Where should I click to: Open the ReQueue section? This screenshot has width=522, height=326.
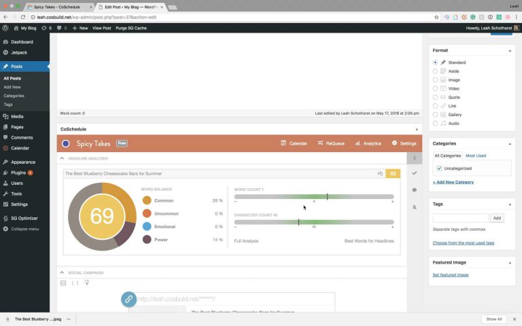[x=331, y=143]
